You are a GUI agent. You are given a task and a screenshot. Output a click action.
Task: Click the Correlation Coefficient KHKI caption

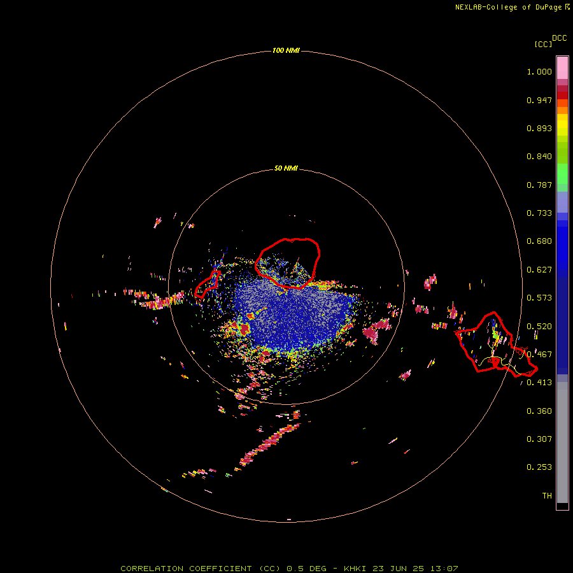point(289,569)
